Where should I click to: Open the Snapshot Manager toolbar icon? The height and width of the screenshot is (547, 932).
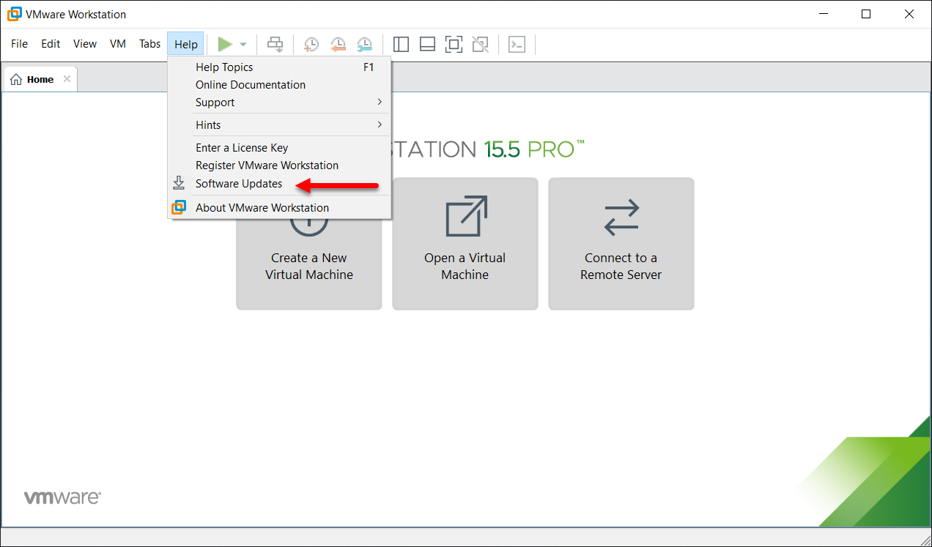pos(364,45)
